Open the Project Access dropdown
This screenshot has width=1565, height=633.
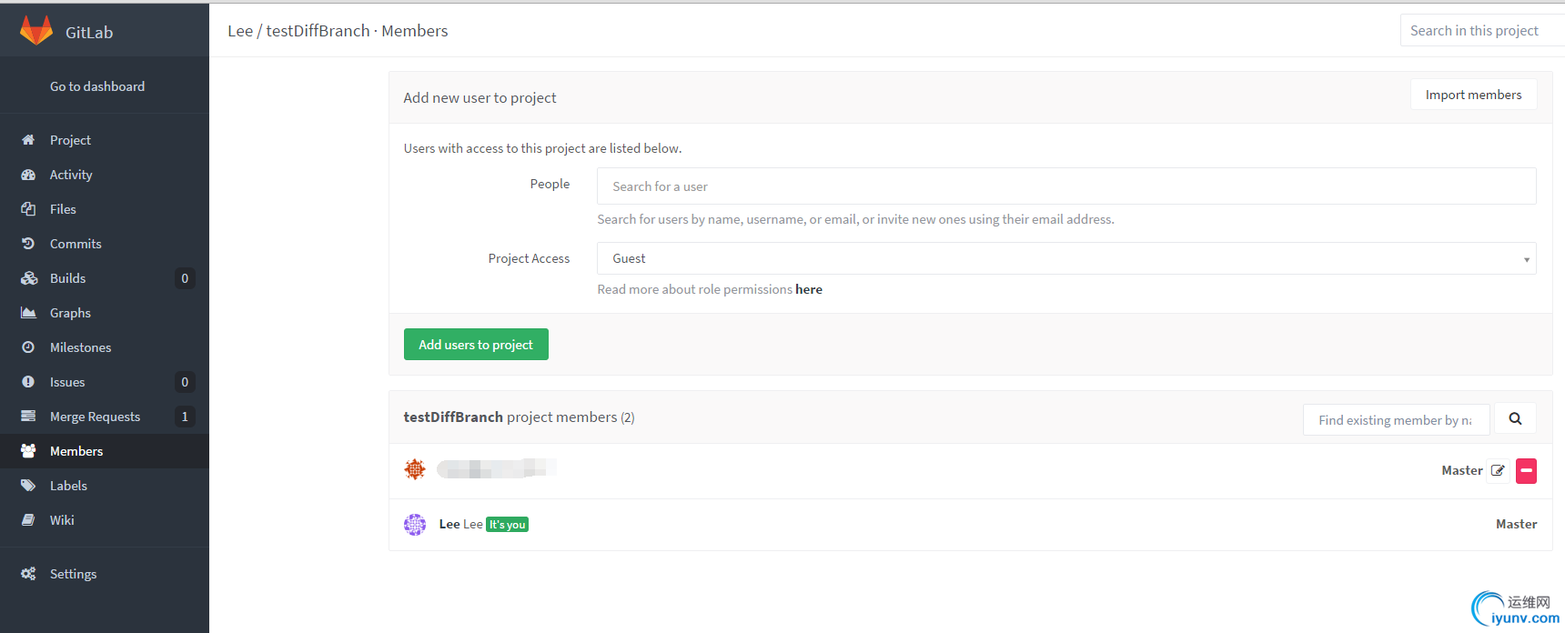(1065, 258)
